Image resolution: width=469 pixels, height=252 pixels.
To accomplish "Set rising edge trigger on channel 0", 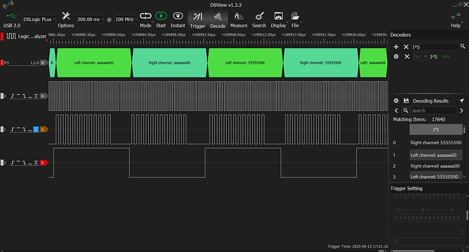I will [x=12, y=96].
